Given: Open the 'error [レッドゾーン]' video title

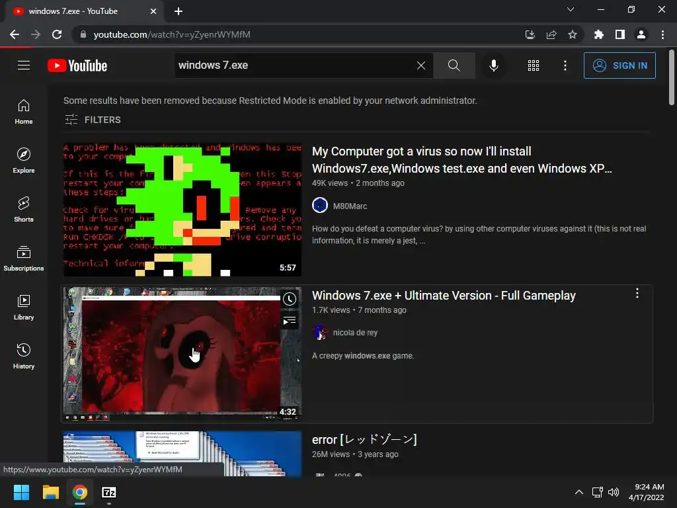Looking at the screenshot, I should (364, 439).
